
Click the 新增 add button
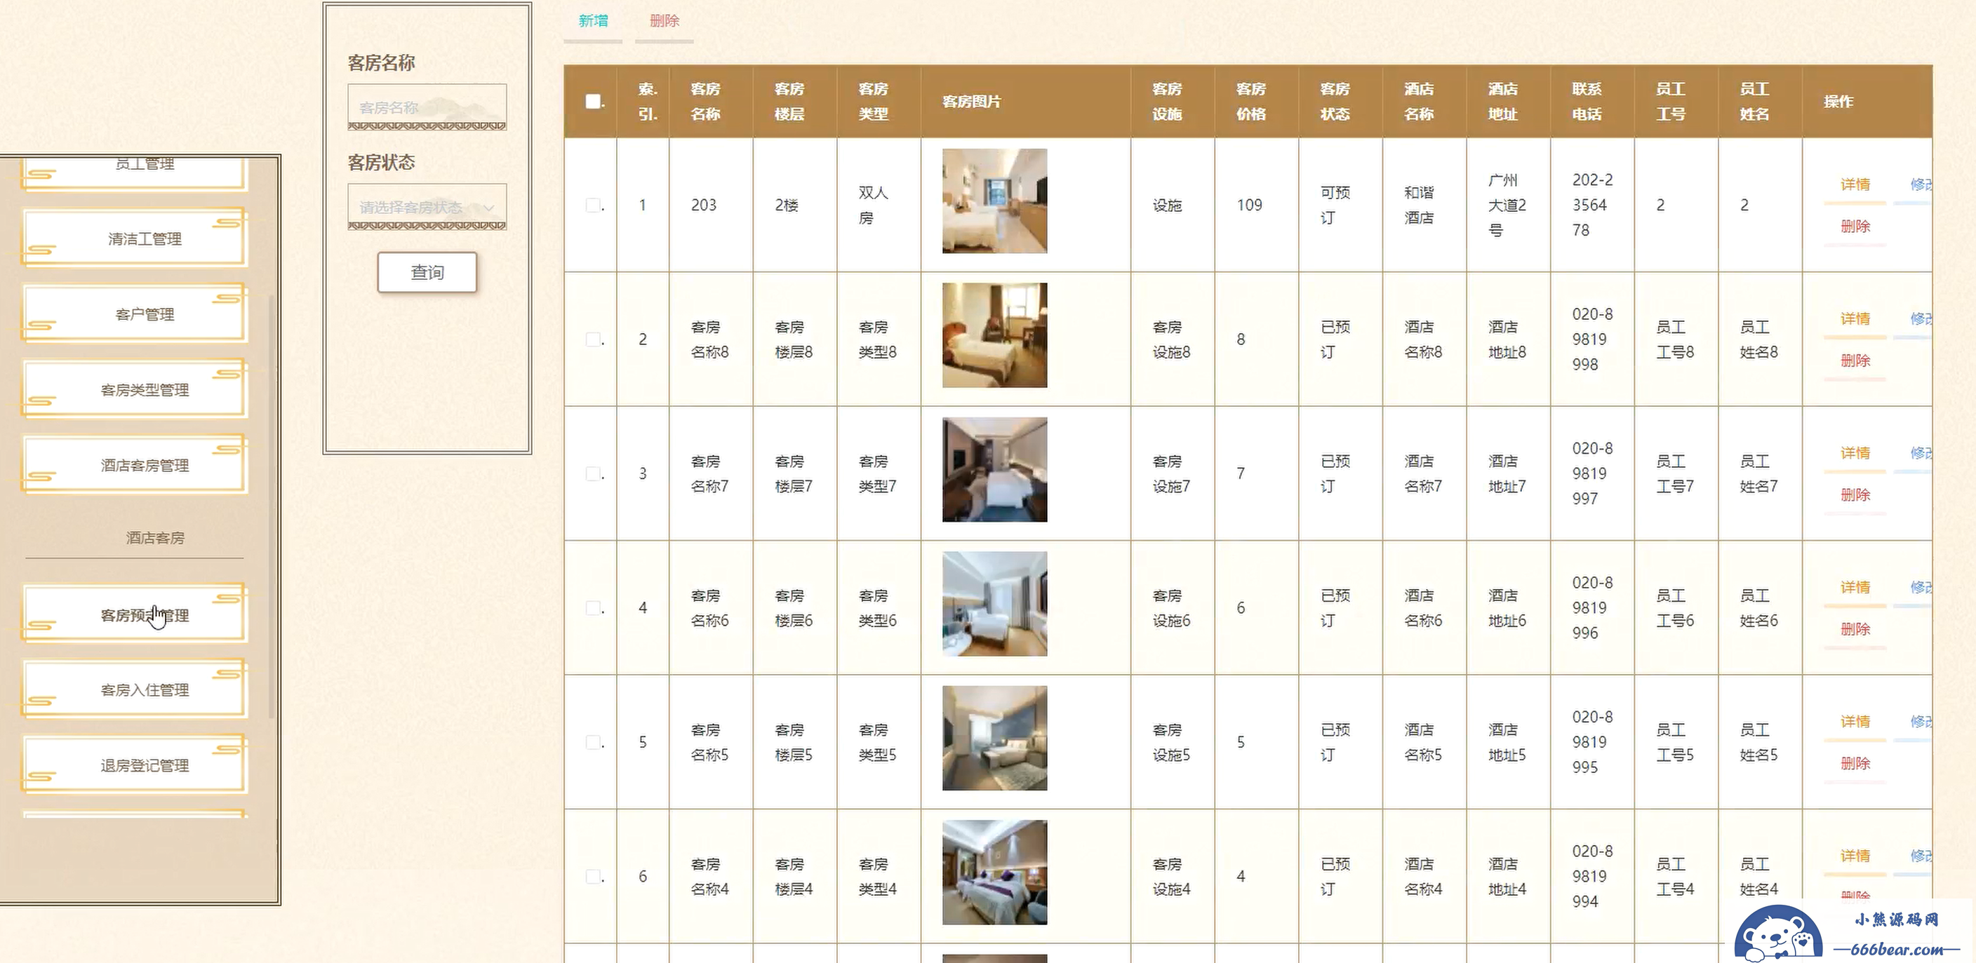coord(593,22)
